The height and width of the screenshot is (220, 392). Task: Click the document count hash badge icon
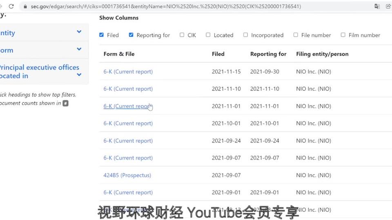click(x=65, y=103)
